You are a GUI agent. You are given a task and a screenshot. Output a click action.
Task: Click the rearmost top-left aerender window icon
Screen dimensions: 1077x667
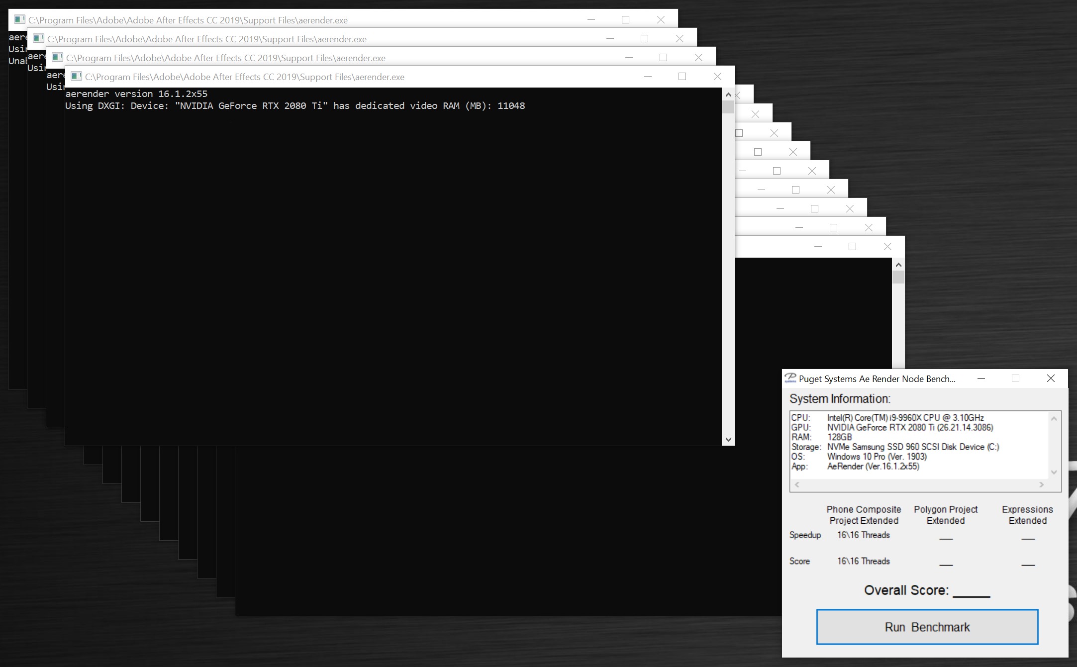(x=19, y=20)
